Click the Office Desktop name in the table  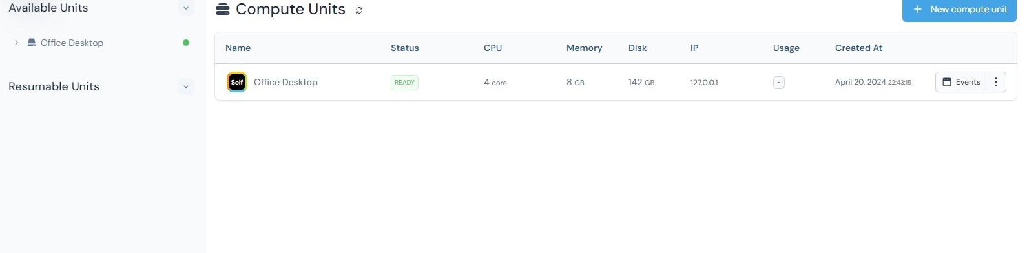tap(285, 82)
